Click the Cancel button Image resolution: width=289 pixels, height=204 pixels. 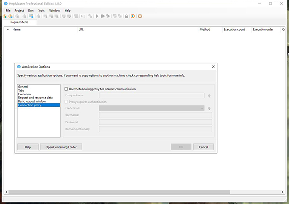203,147
